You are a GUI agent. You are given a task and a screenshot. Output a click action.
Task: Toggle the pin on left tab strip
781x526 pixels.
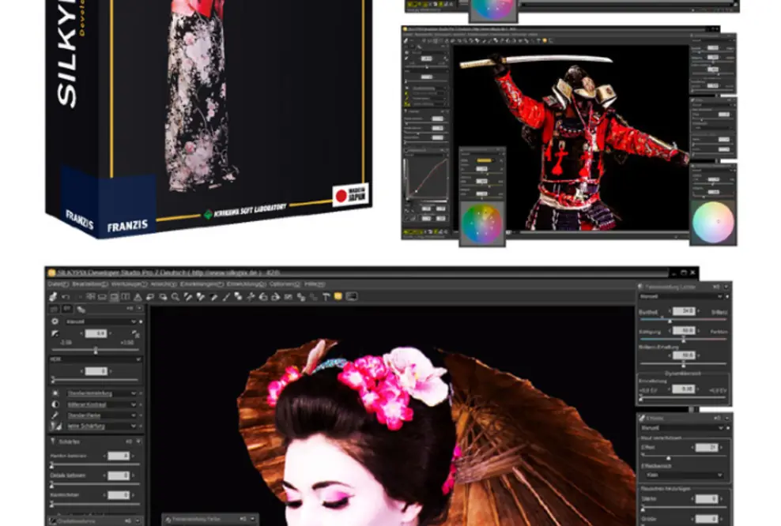(130, 309)
